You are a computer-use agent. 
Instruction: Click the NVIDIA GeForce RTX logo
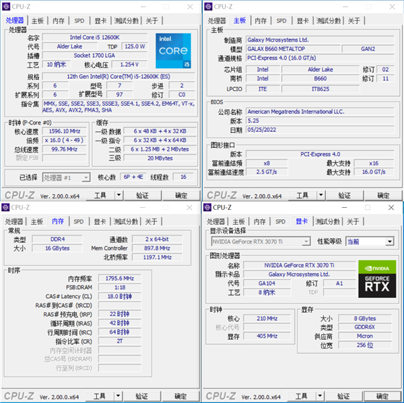pyautogui.click(x=377, y=279)
